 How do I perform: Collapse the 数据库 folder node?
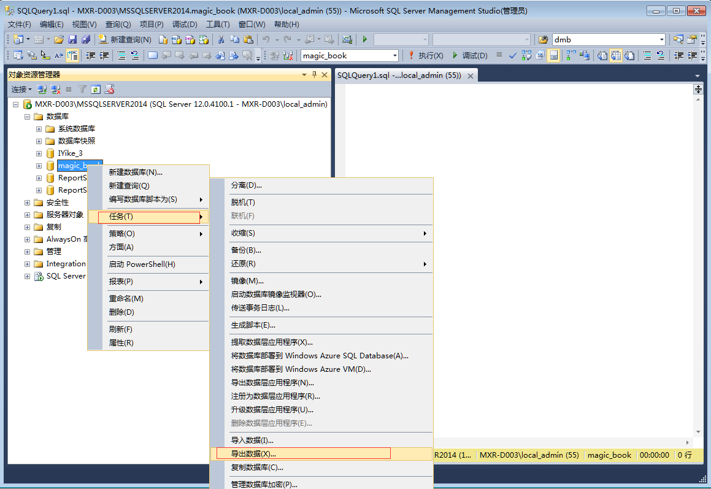coord(27,117)
